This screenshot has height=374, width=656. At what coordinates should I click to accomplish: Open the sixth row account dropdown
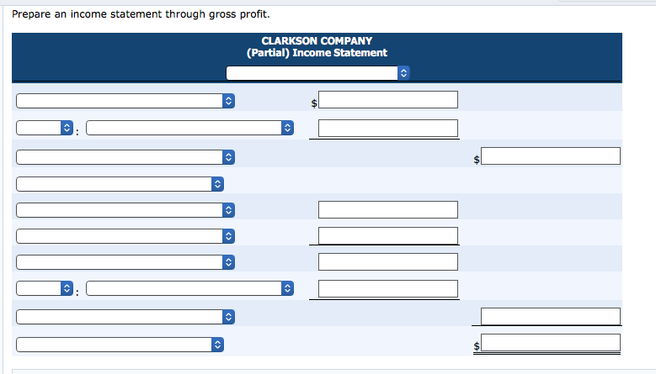(x=125, y=236)
